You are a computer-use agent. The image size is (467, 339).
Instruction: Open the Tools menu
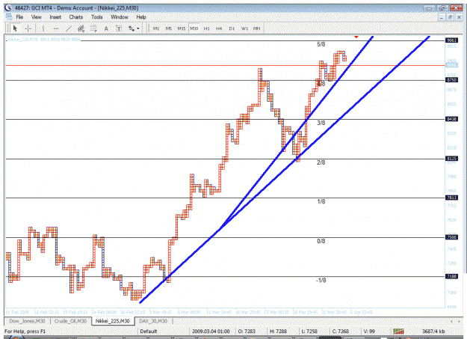pos(97,17)
